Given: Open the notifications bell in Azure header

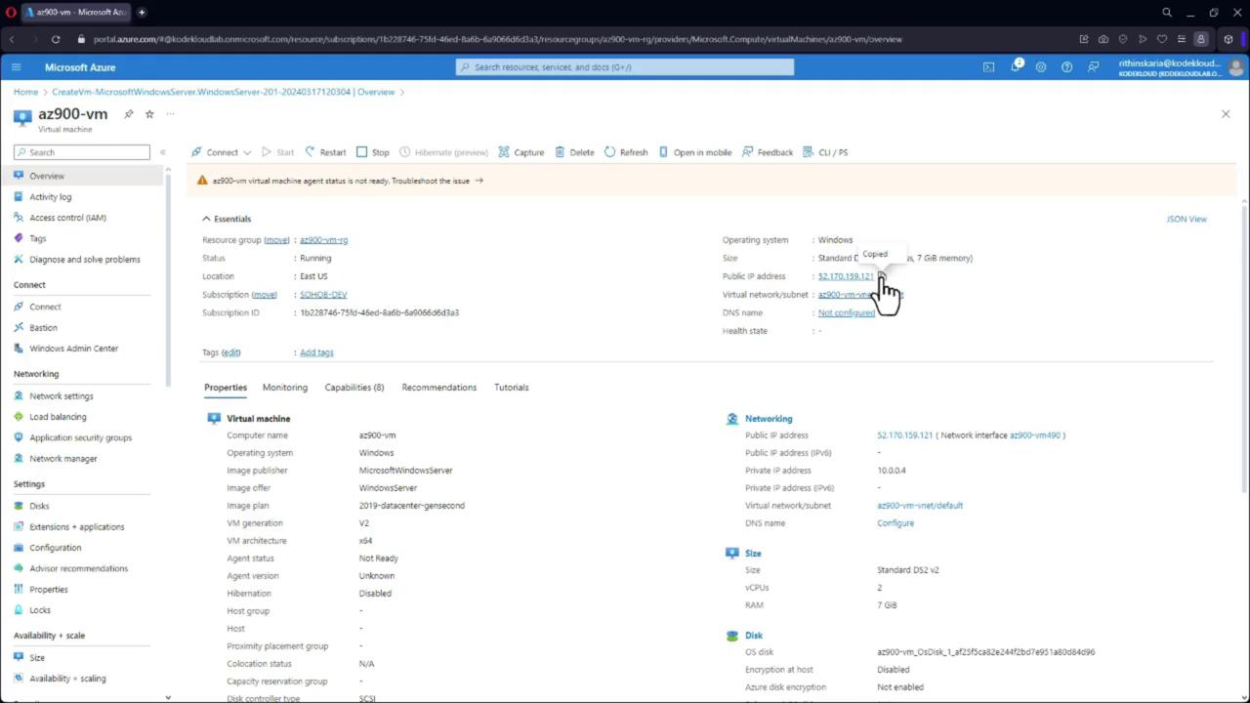Looking at the screenshot, I should tap(1015, 67).
